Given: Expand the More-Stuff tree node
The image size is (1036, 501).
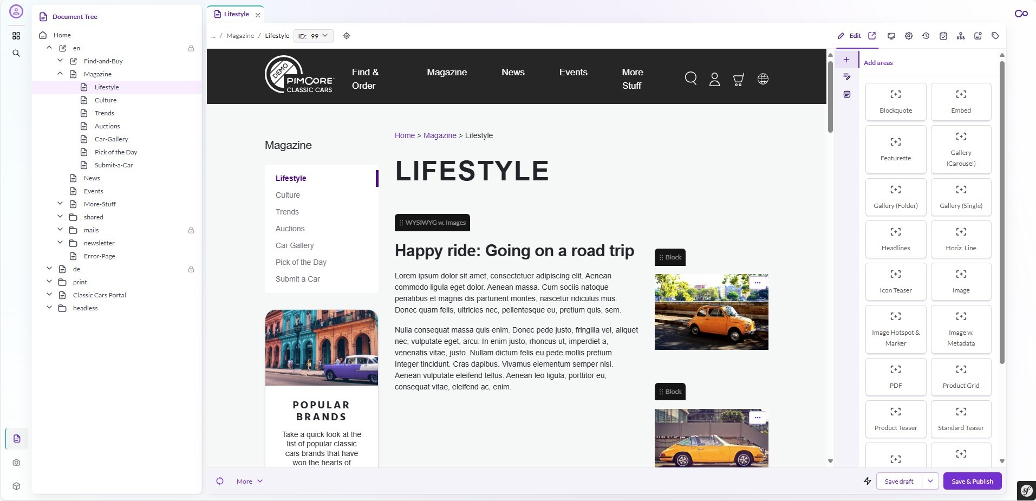Looking at the screenshot, I should coord(60,204).
